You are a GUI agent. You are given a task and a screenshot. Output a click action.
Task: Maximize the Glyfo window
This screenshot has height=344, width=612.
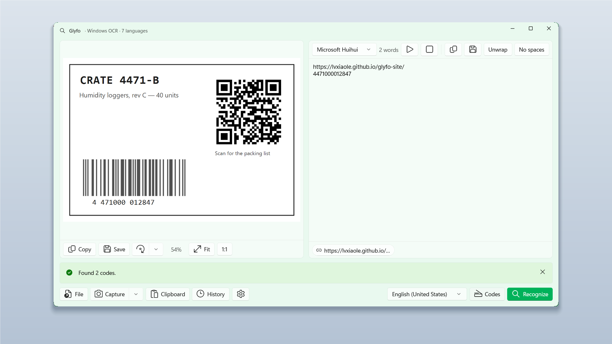click(531, 28)
